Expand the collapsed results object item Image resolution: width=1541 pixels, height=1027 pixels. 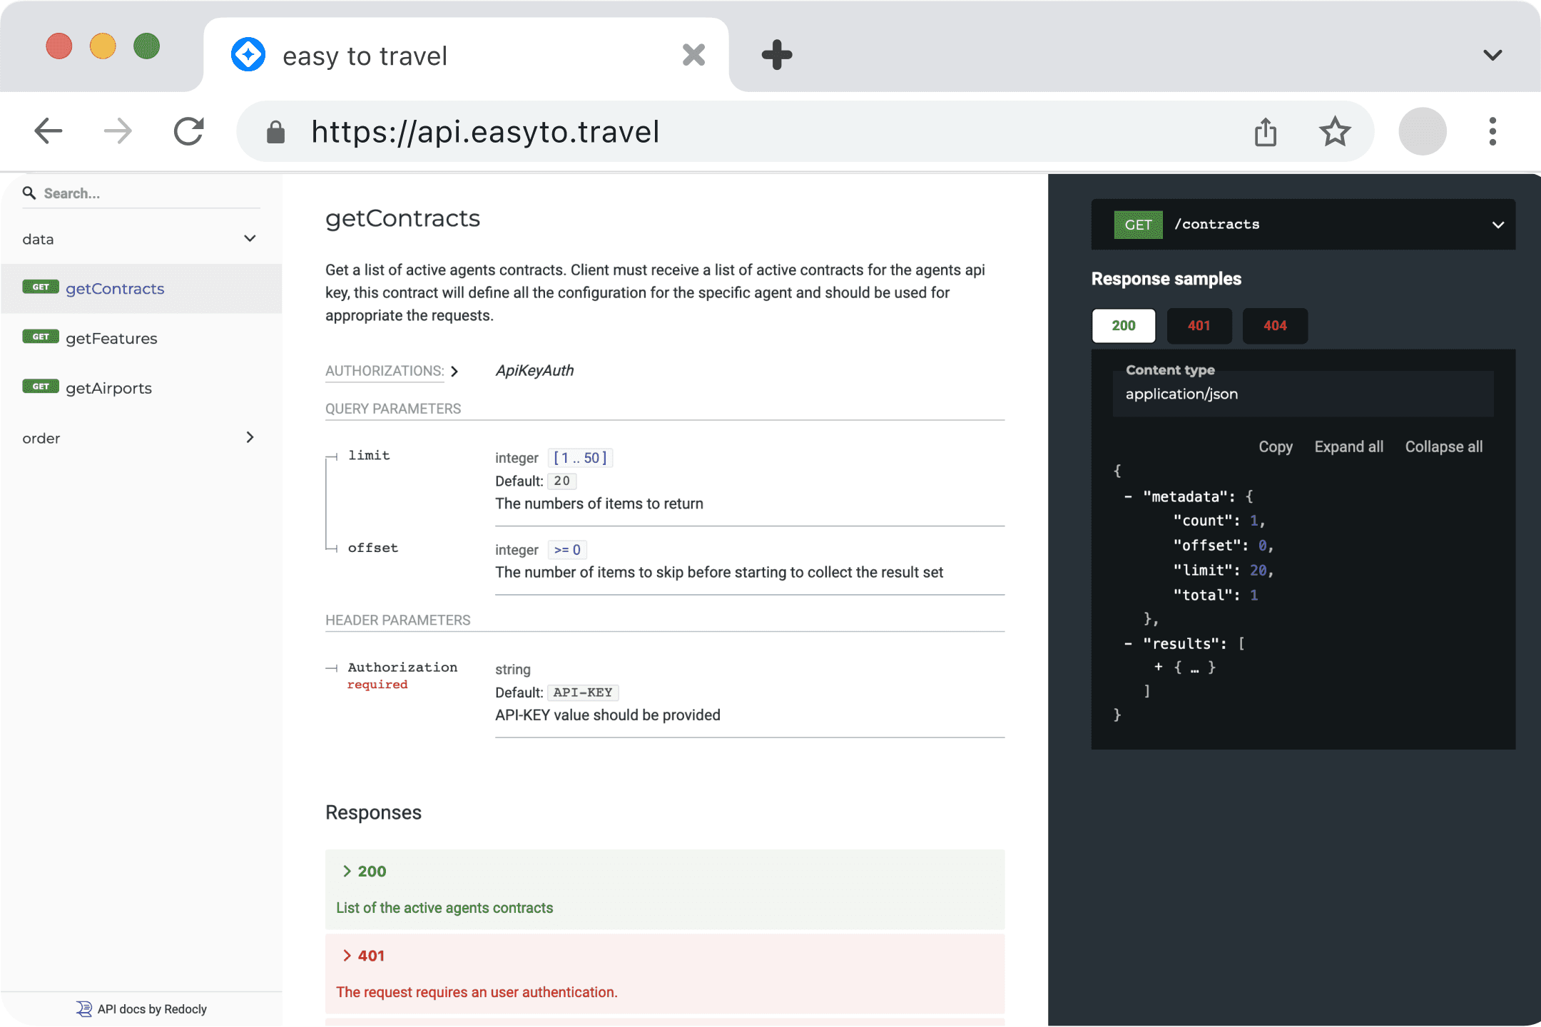tap(1159, 667)
